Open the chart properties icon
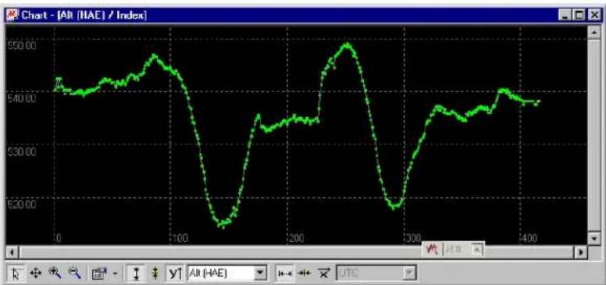The image size is (606, 285). click(x=99, y=273)
